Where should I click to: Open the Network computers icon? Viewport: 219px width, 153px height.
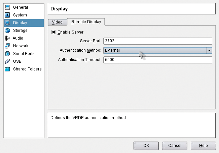click(x=7, y=46)
